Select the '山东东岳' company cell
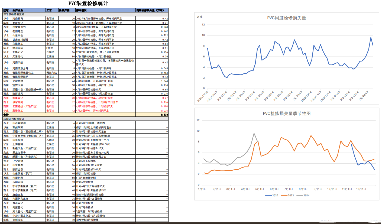The width and height of the screenshot is (382, 224). [29, 35]
